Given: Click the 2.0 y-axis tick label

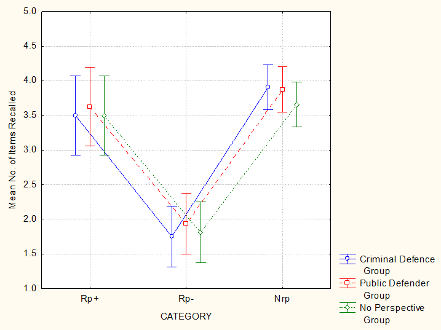Looking at the screenshot, I should pos(30,219).
